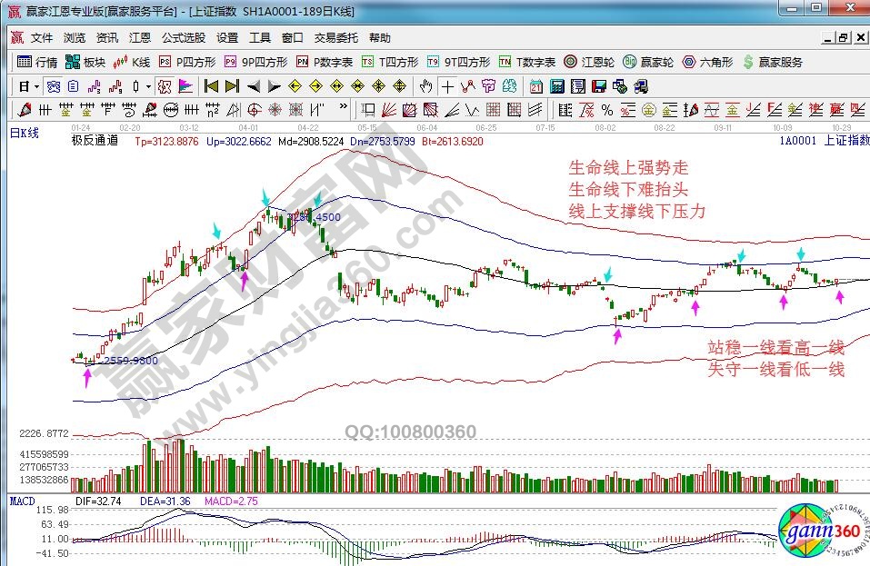Screen dimensions: 870x566
Task: Toggle the crosshair cursor tool
Action: [447, 87]
